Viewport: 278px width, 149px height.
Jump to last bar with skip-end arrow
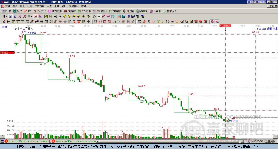50,17
